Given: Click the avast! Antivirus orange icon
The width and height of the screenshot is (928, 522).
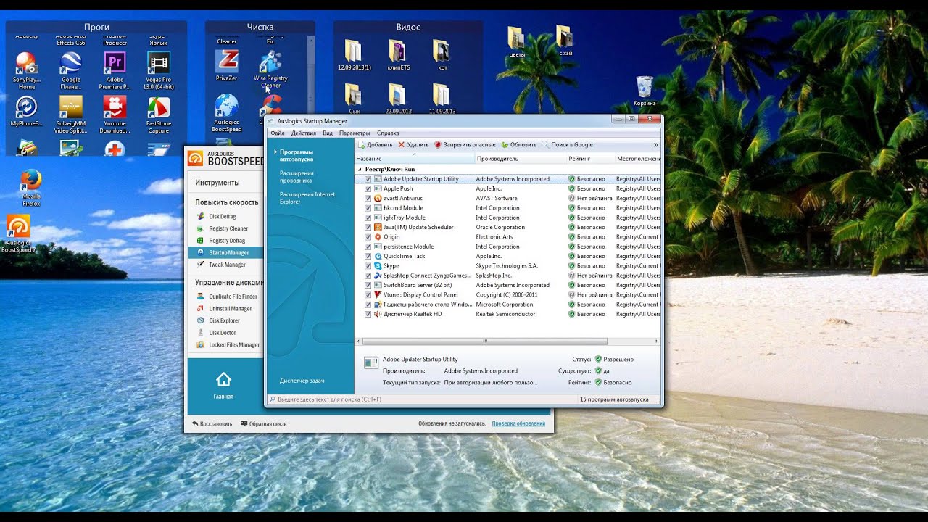Looking at the screenshot, I should tap(378, 198).
